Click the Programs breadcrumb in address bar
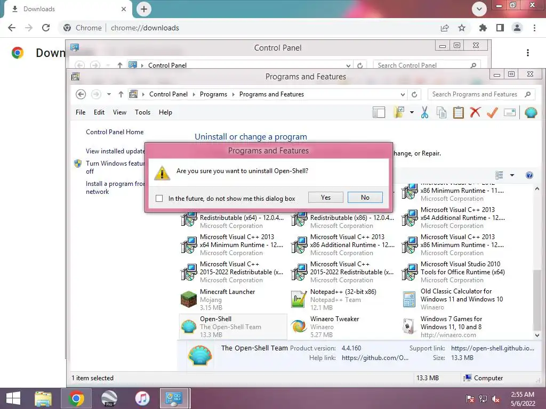The image size is (546, 409). coord(213,94)
